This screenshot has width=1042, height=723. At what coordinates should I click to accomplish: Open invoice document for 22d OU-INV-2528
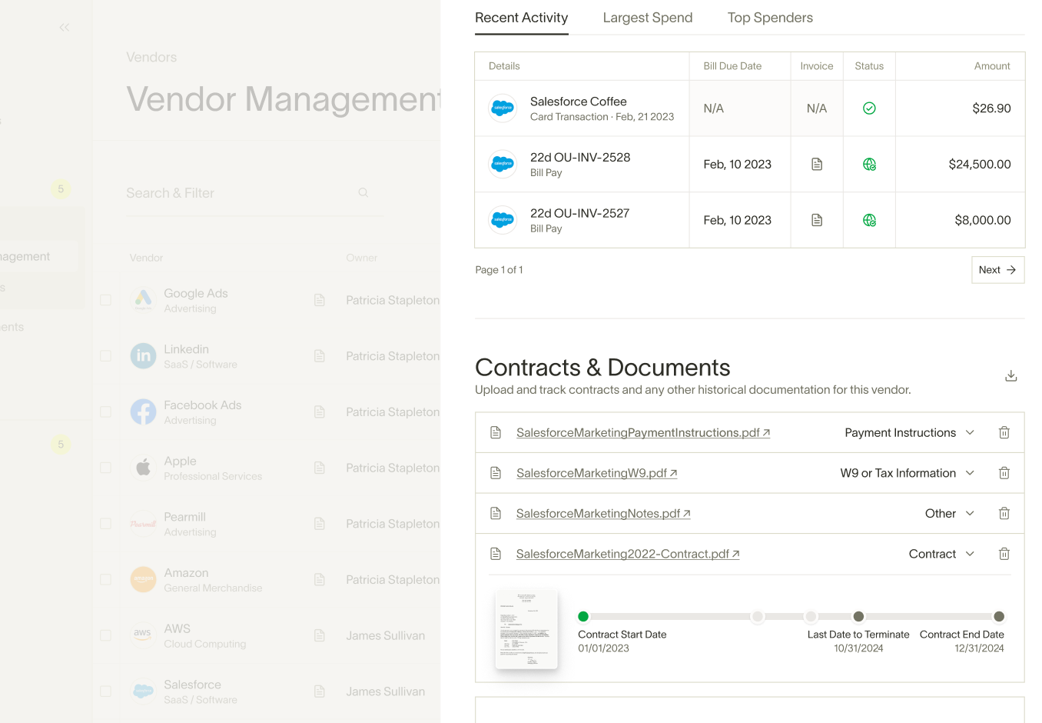click(817, 165)
